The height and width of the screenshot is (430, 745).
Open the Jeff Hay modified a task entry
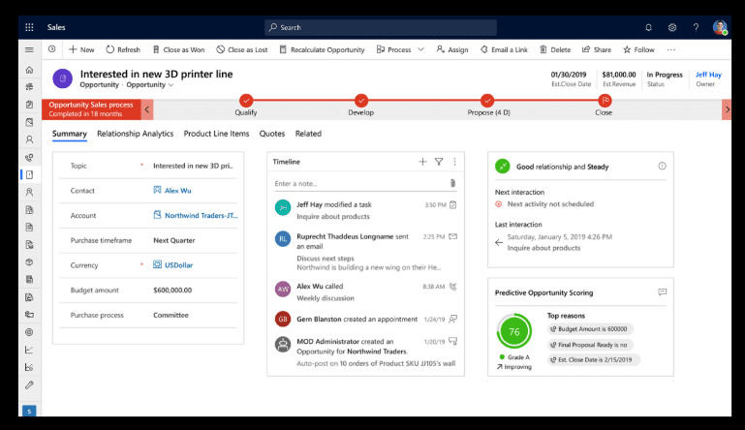[x=366, y=210]
